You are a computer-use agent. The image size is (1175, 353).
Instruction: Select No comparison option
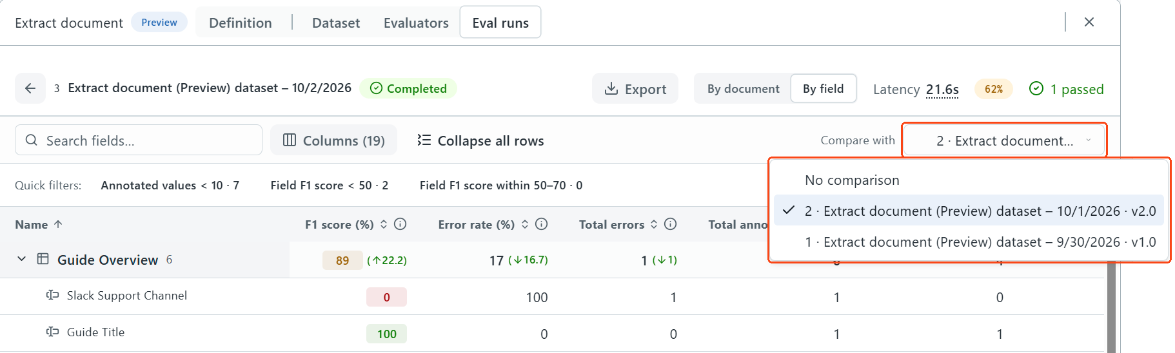(969, 180)
